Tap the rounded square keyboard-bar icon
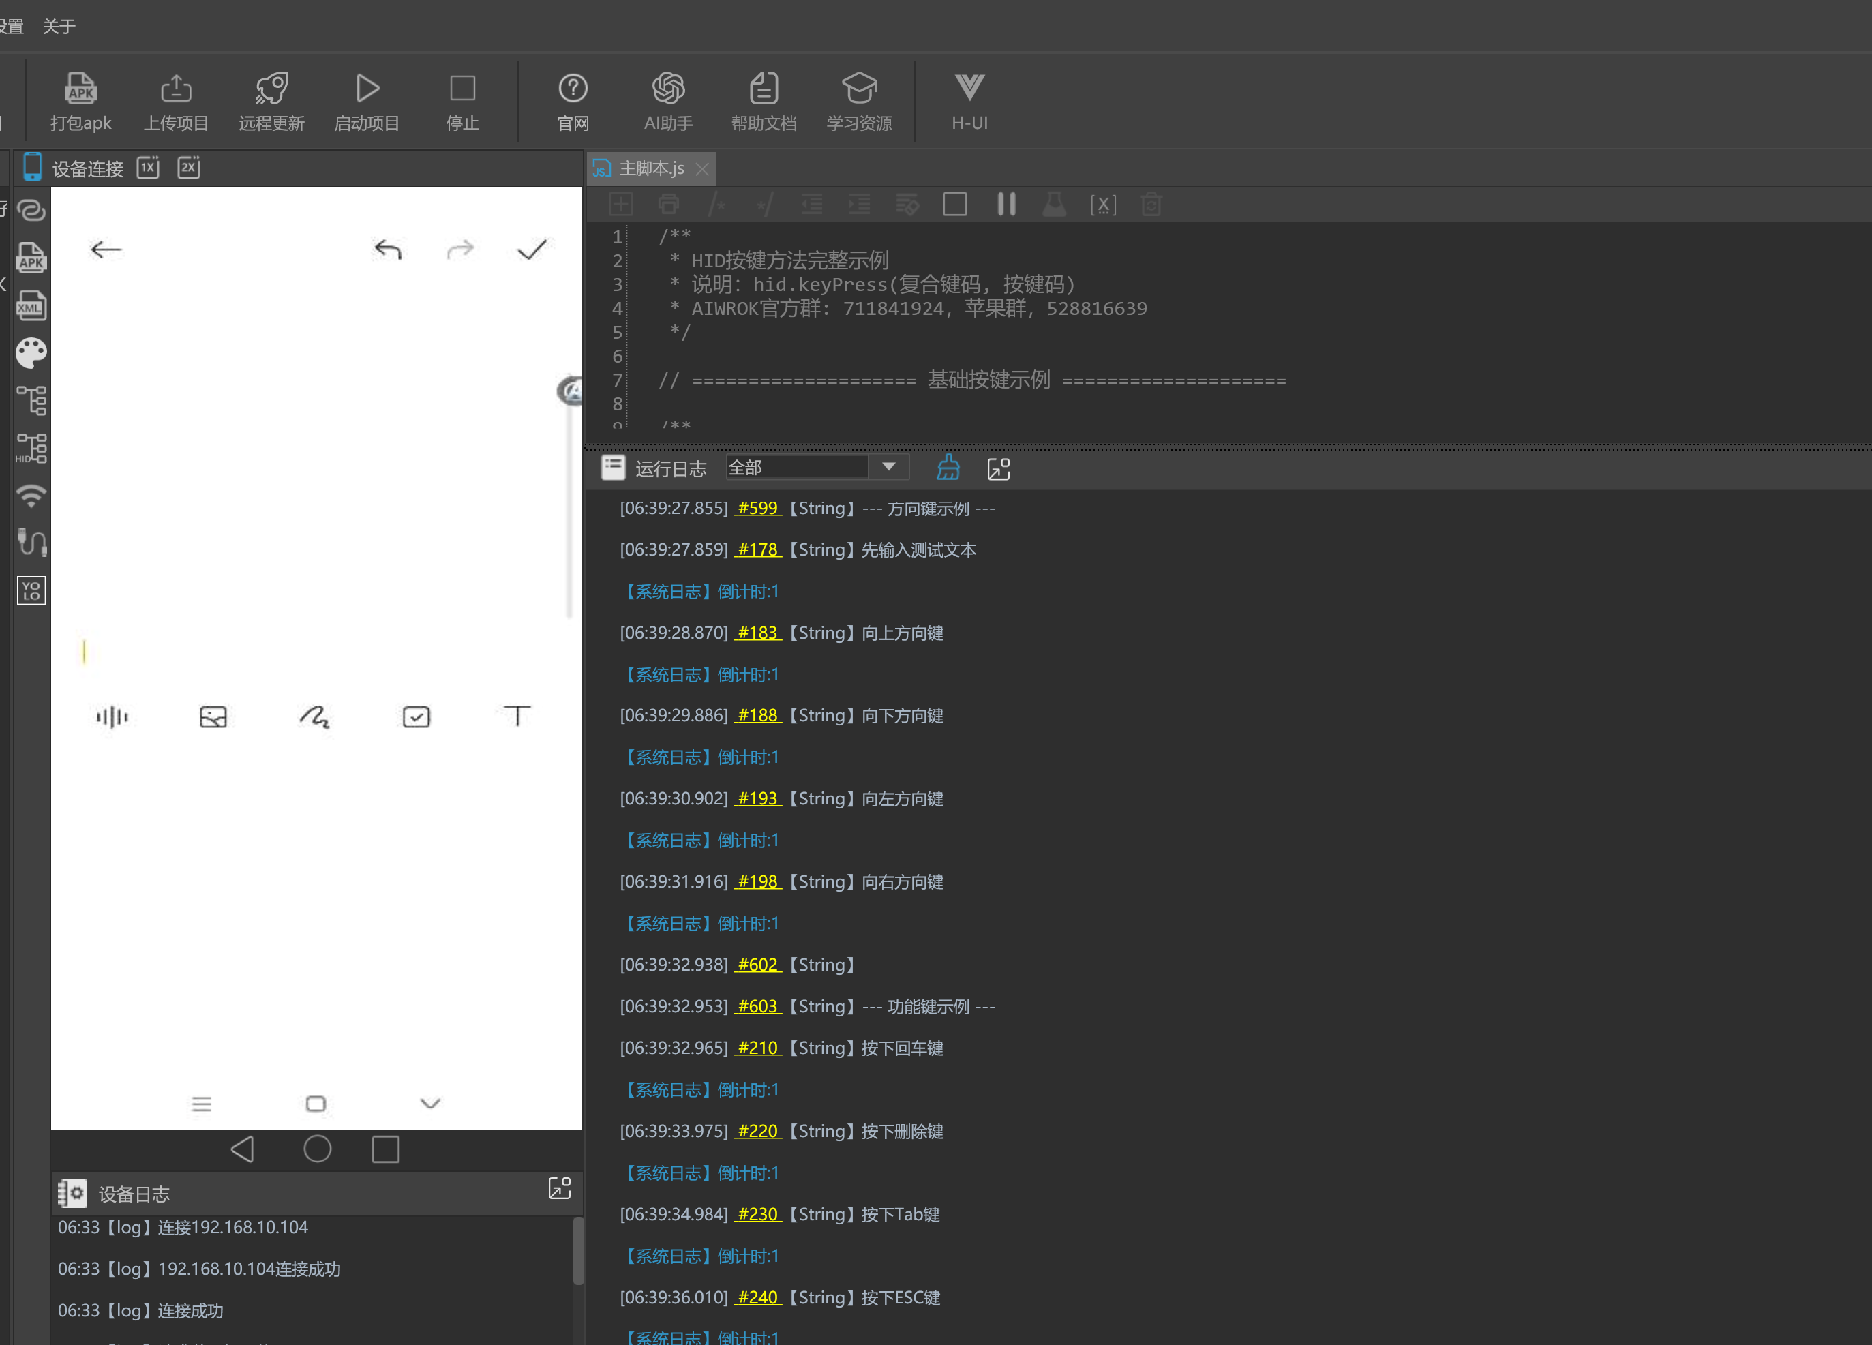 coord(316,1104)
